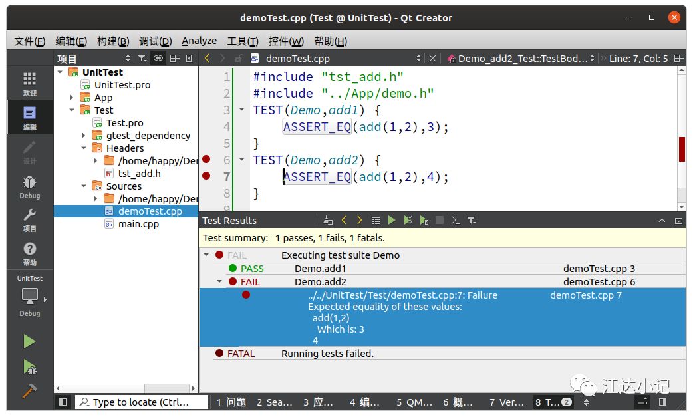Collapse the Sources folder
The image size is (693, 417).
tap(84, 186)
